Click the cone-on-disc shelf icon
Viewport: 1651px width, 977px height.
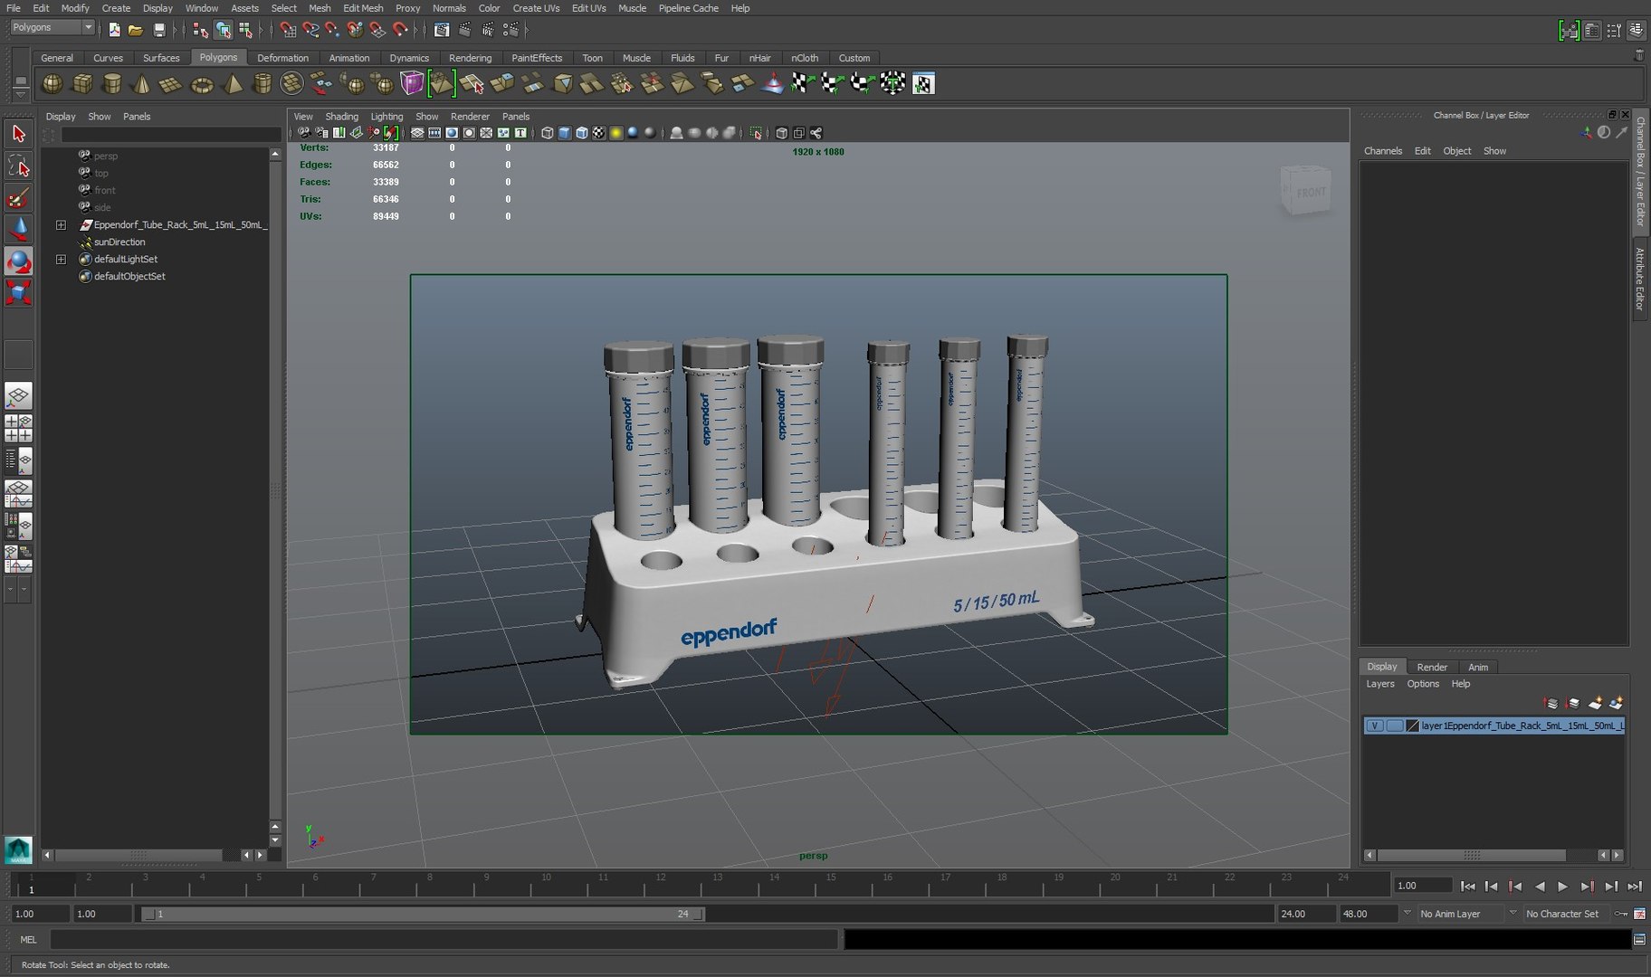tap(773, 84)
